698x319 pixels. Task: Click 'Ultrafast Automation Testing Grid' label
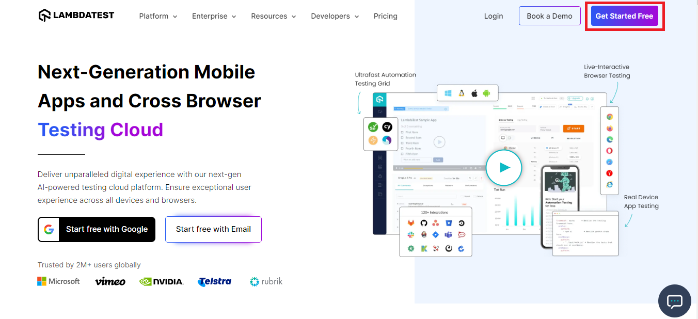pos(385,79)
